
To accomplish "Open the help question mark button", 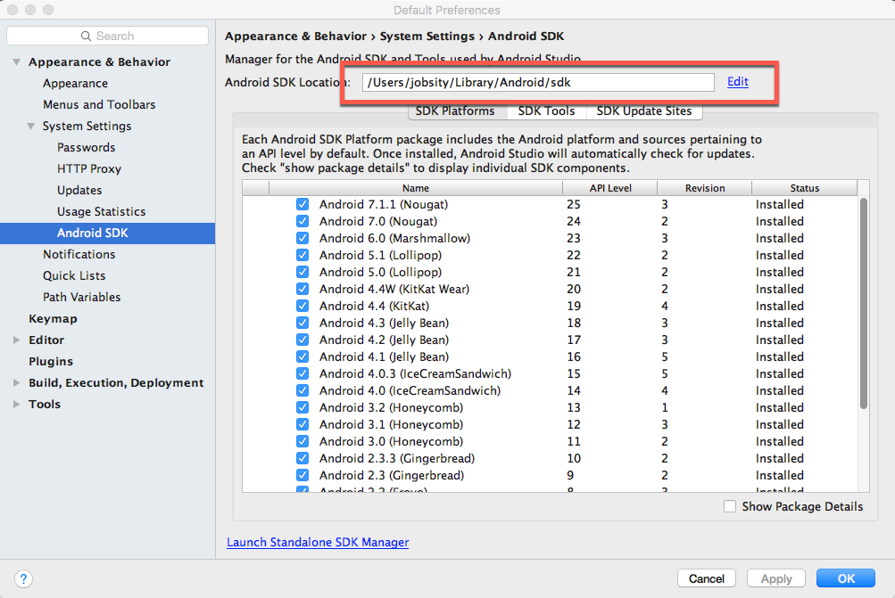I will click(x=23, y=579).
